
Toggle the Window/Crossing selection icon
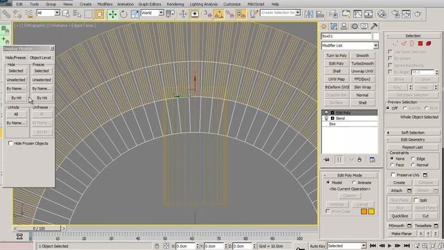coord(99,14)
